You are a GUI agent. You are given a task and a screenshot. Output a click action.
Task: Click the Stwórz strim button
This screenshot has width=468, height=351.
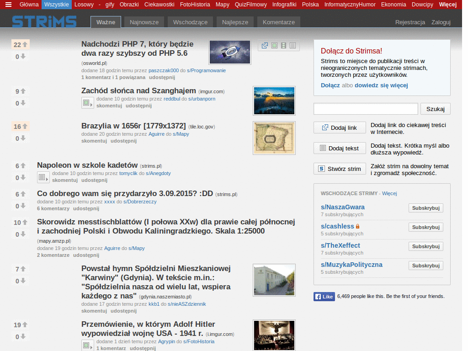(340, 169)
